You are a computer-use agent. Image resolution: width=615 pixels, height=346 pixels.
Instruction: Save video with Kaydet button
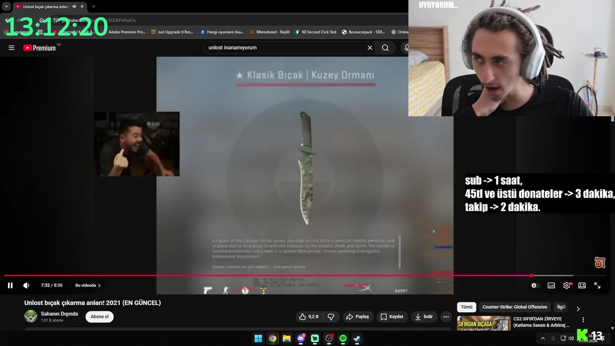pos(392,317)
